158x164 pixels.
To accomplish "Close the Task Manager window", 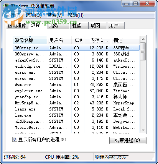I will pos(147,3).
